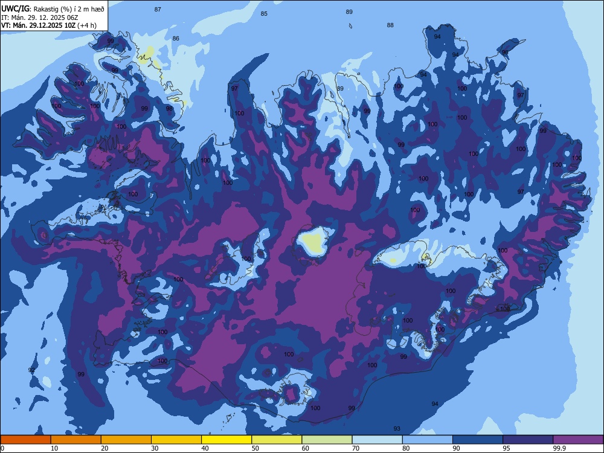
Task: Click the 0–10 dark orange legend swatch
Action: pyautogui.click(x=25, y=440)
